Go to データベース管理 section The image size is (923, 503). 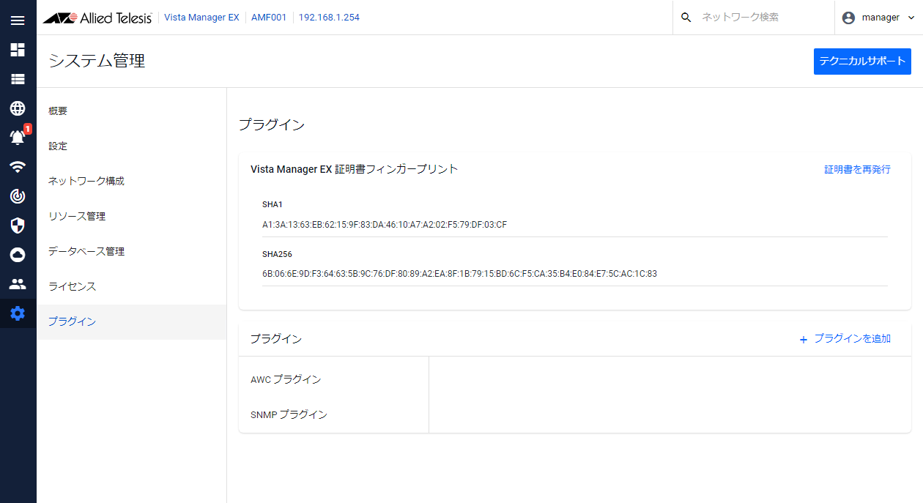coord(86,252)
